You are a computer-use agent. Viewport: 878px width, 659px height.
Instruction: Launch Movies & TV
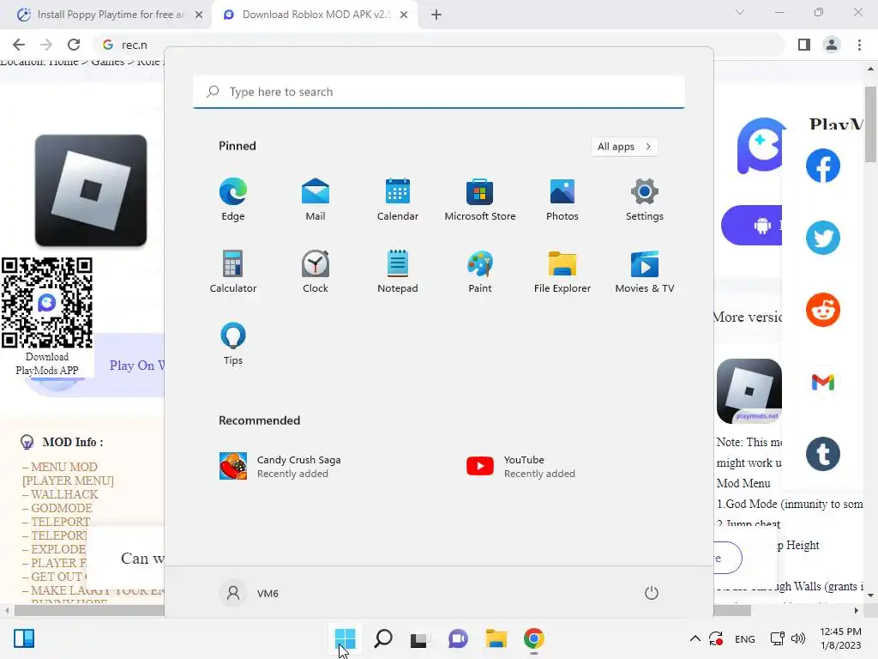(x=645, y=271)
